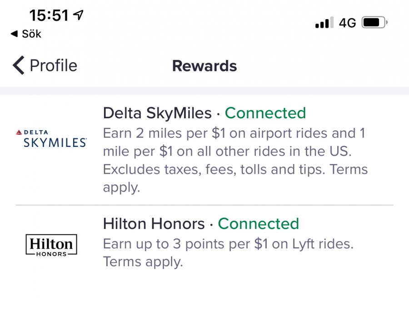This screenshot has width=409, height=313.
Task: Tap the cellular signal bars
Action: [x=324, y=22]
